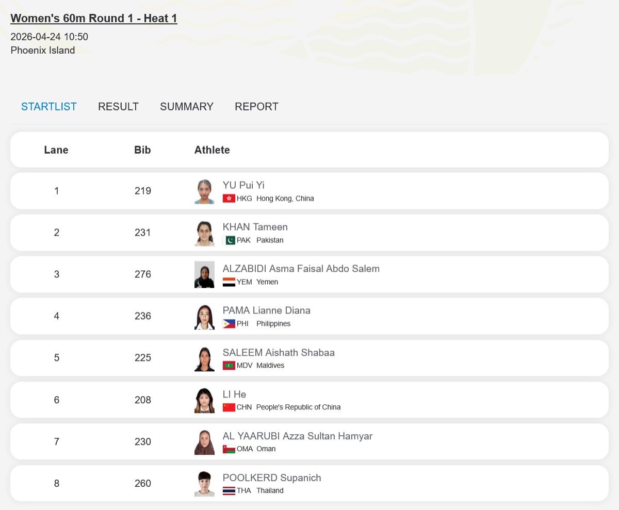619x510 pixels.
Task: Click the Hong Kong flag icon
Action: click(229, 199)
